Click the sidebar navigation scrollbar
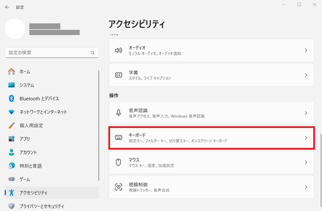Image resolution: width=322 pixels, height=211 pixels. tap(99, 126)
